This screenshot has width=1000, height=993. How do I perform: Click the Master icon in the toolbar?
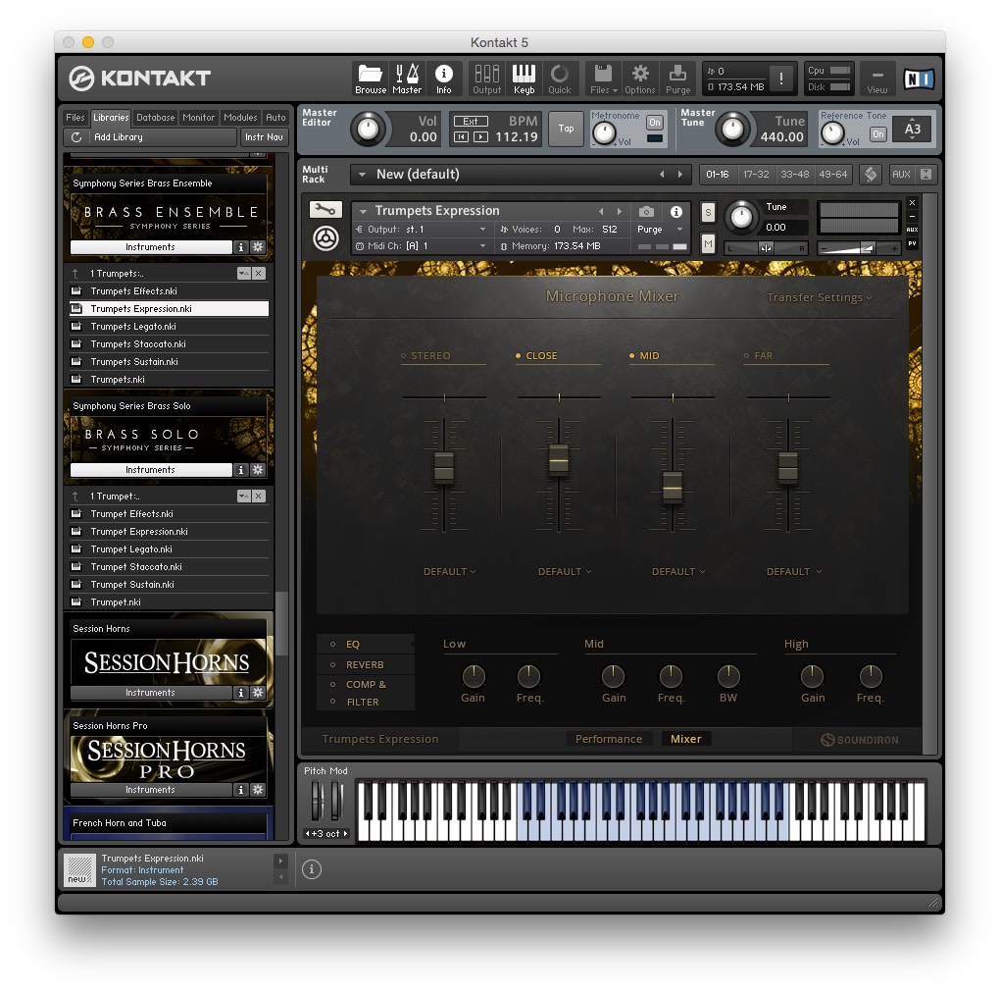408,78
